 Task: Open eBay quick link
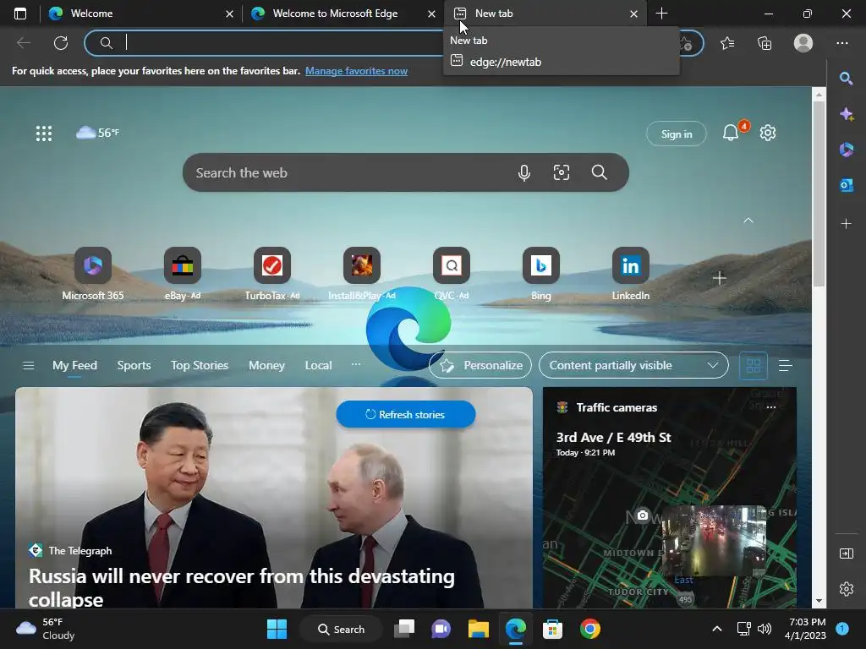point(183,275)
